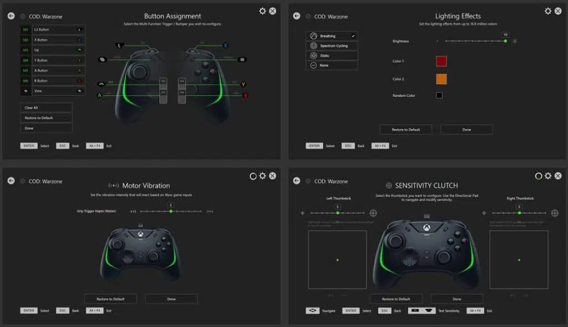Screen dimensions: 568x327
Task: Go back from the Button Assignment panel
Action: coord(11,16)
